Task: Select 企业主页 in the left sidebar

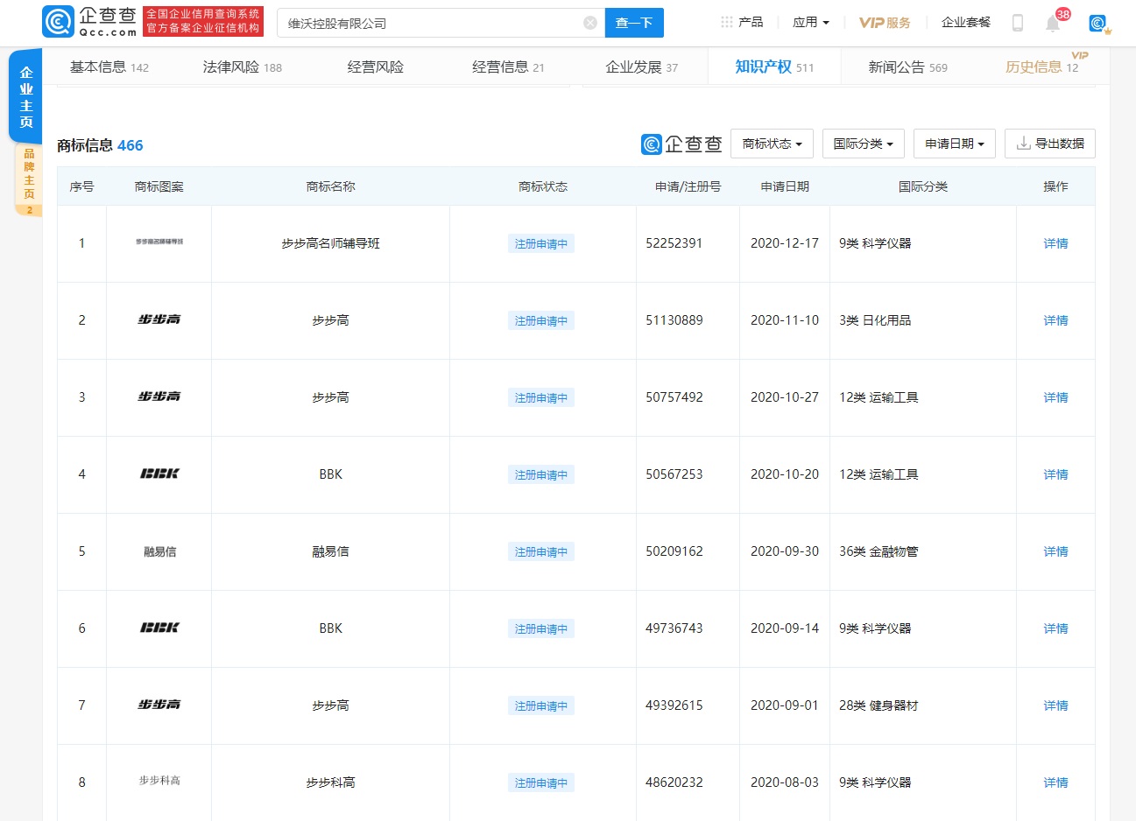Action: (25, 95)
